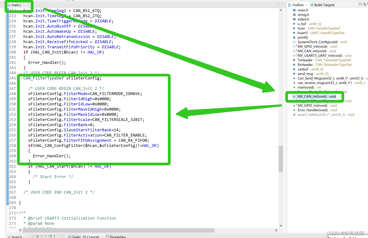
Task: Minimize the editor area
Action: (279, 4)
